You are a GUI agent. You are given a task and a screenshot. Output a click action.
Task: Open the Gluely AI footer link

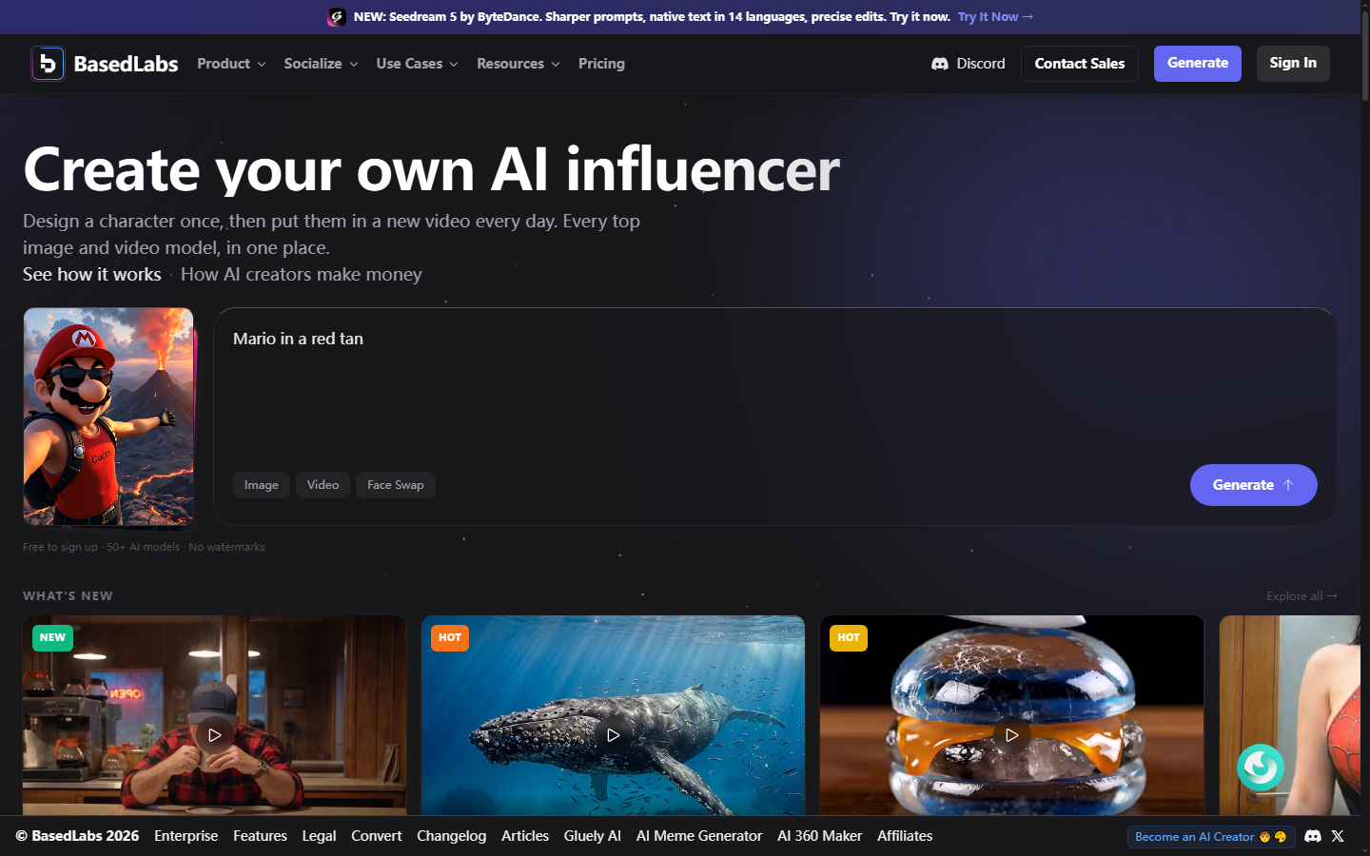coord(593,836)
